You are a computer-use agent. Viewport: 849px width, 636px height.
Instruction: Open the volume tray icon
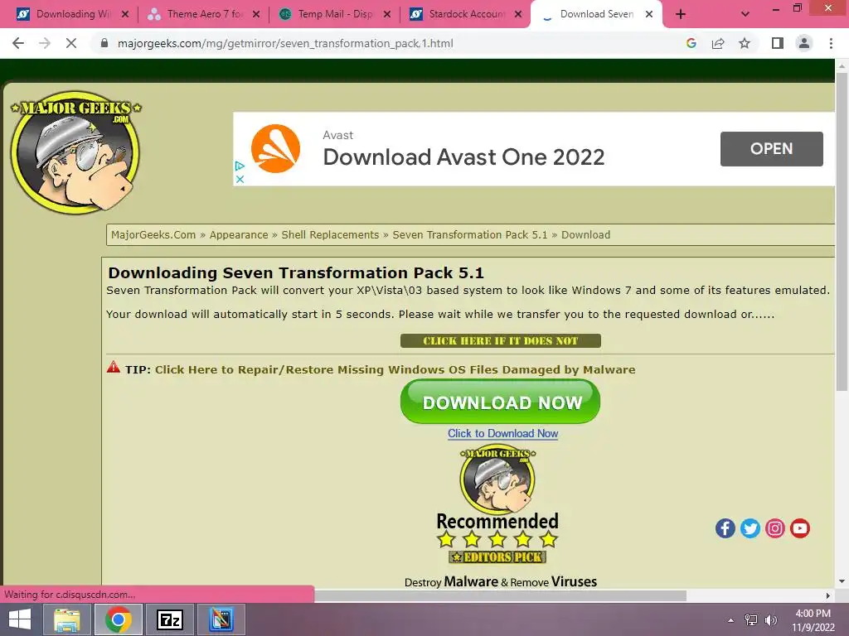click(x=770, y=619)
